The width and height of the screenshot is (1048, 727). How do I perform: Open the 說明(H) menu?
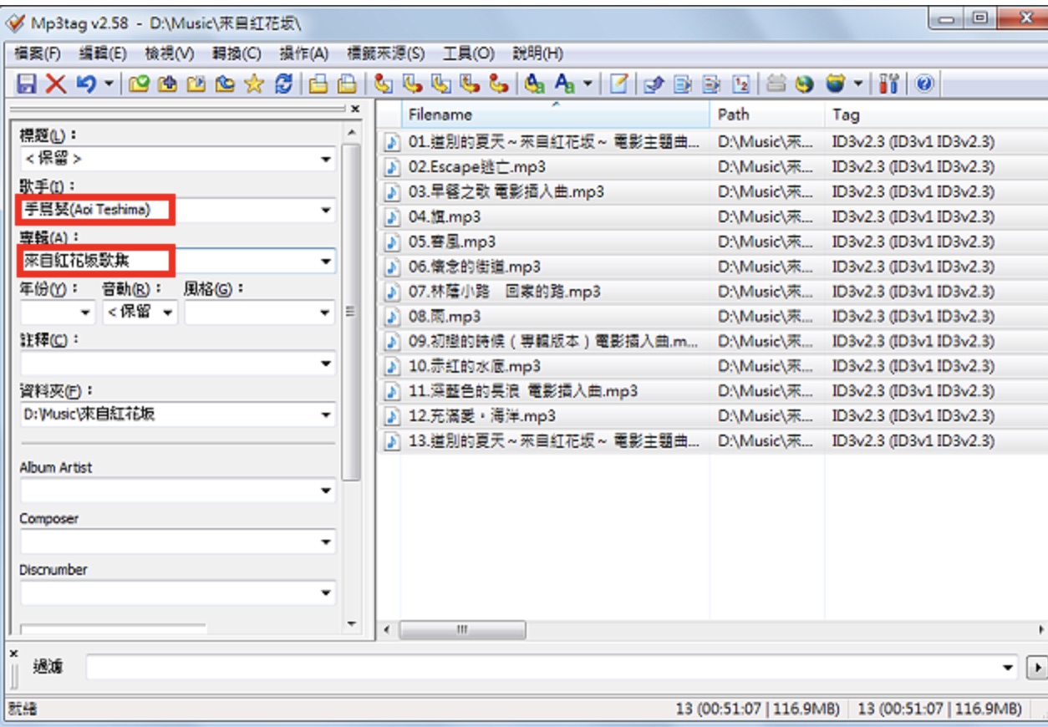tap(537, 53)
